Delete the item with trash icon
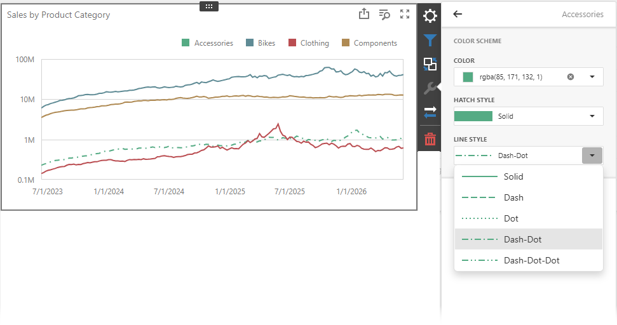Image resolution: width=617 pixels, height=325 pixels. tap(430, 139)
